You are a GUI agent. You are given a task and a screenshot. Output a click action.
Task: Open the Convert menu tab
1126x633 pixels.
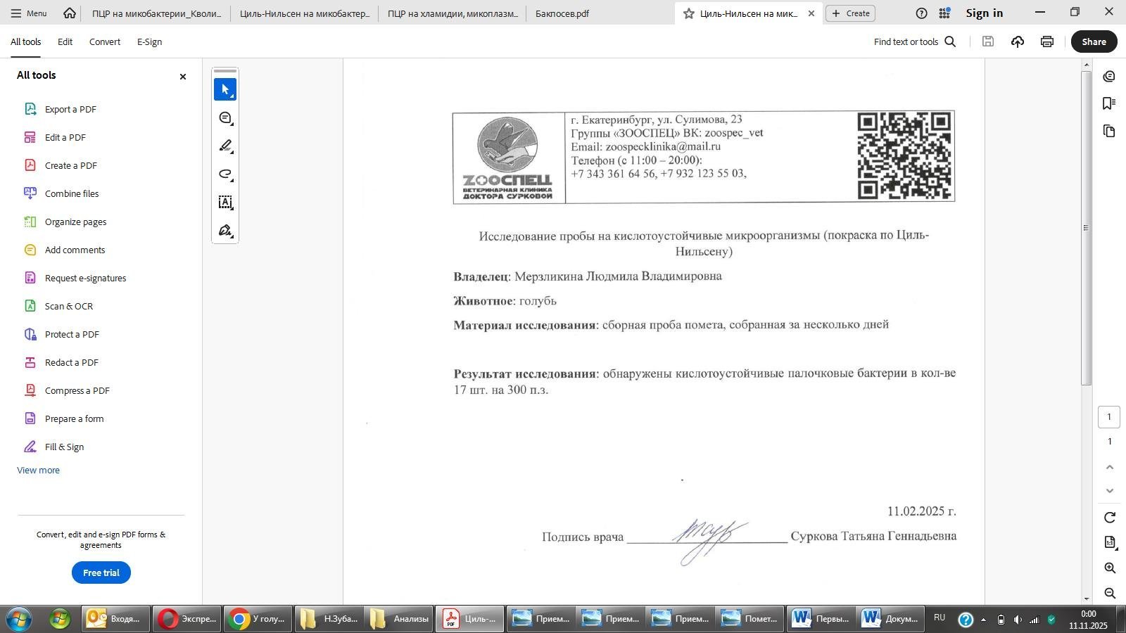(x=105, y=41)
